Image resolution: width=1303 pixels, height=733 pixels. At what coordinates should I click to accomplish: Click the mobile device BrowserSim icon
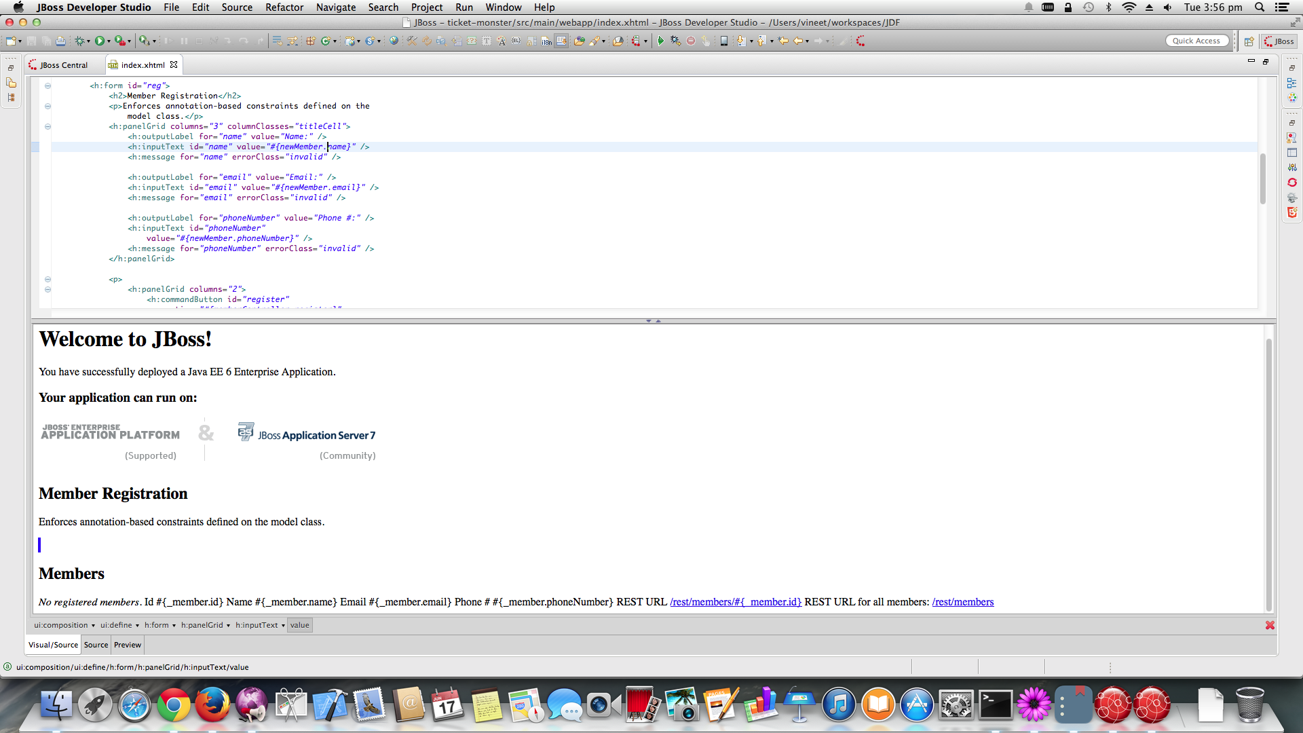click(723, 41)
